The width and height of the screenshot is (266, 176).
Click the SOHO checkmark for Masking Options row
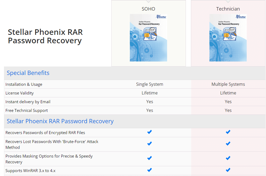pos(149,158)
